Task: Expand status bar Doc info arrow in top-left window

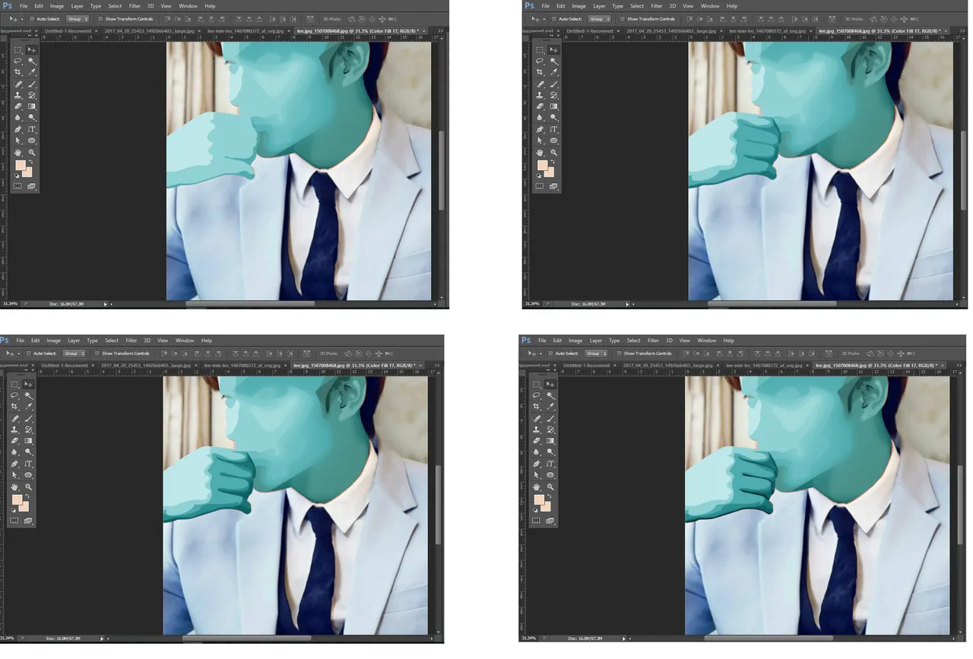Action: click(105, 304)
